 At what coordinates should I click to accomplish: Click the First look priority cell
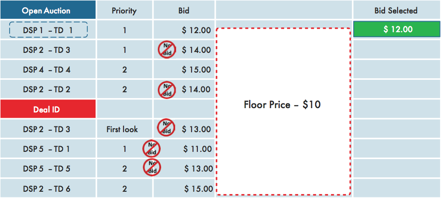(x=122, y=129)
